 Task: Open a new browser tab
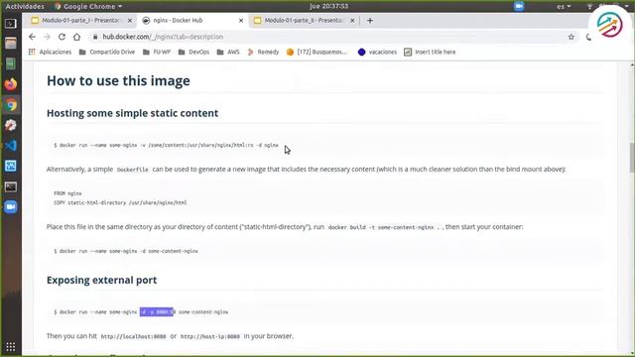coord(370,20)
